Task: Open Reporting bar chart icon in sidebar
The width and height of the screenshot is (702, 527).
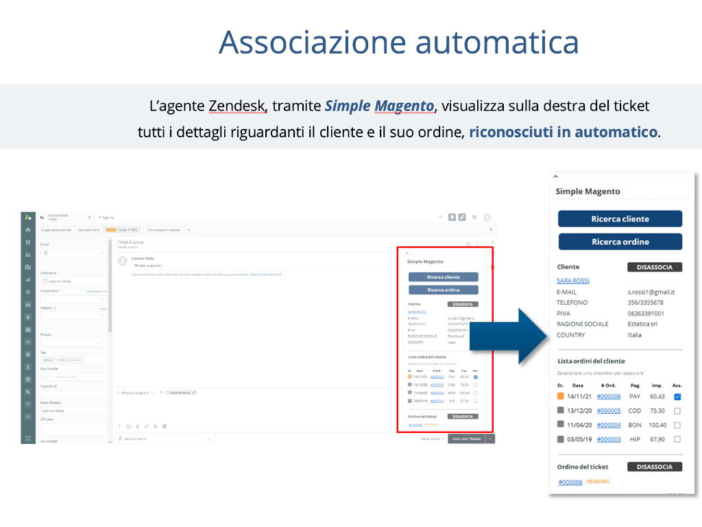Action: point(28,279)
